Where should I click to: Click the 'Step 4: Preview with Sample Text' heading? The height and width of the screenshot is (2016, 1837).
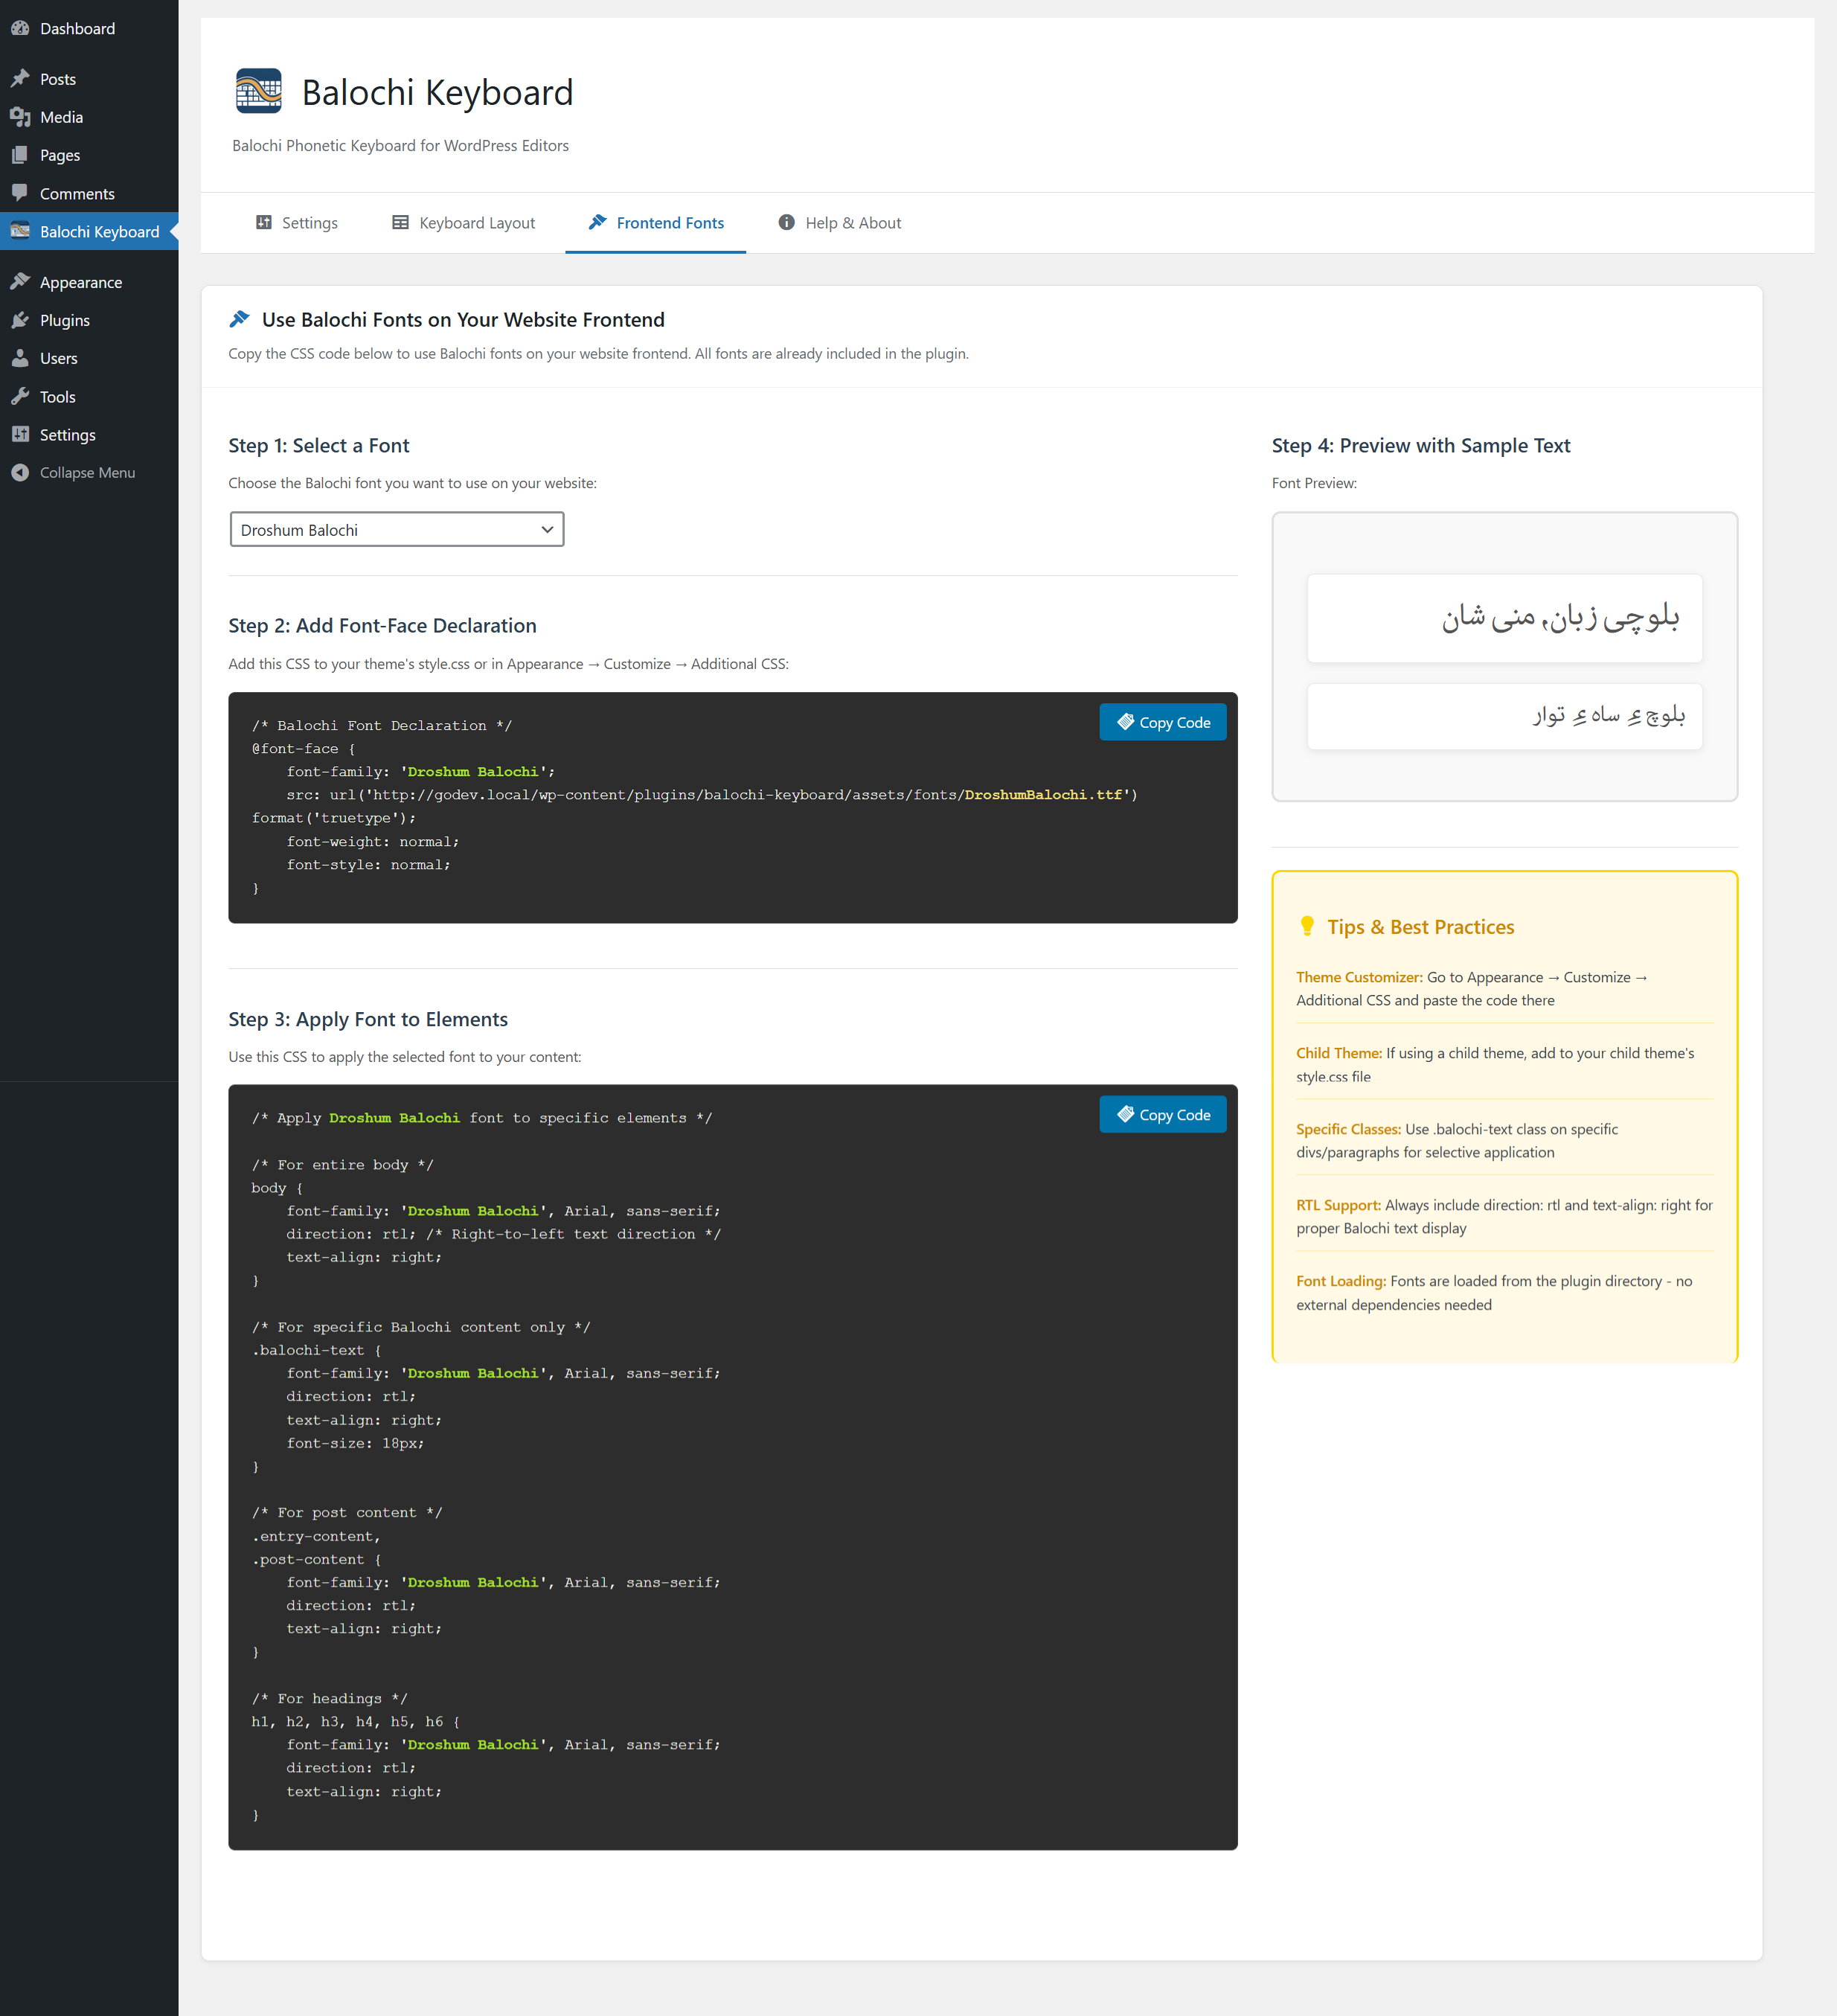coord(1421,445)
